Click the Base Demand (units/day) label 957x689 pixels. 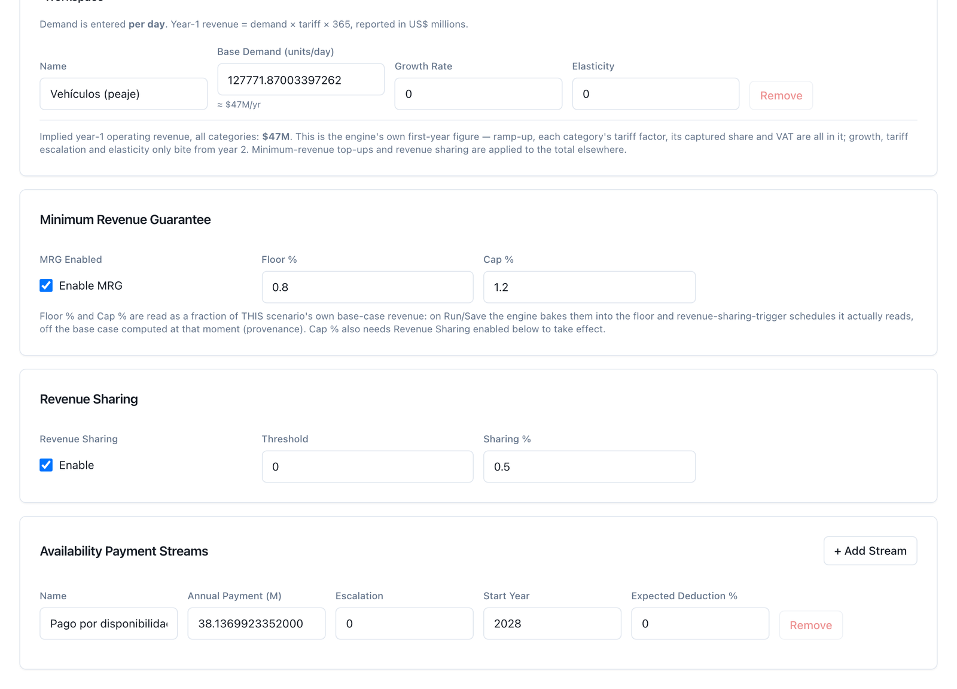click(276, 51)
